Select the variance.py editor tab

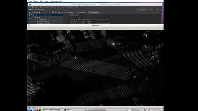tap(94, 12)
